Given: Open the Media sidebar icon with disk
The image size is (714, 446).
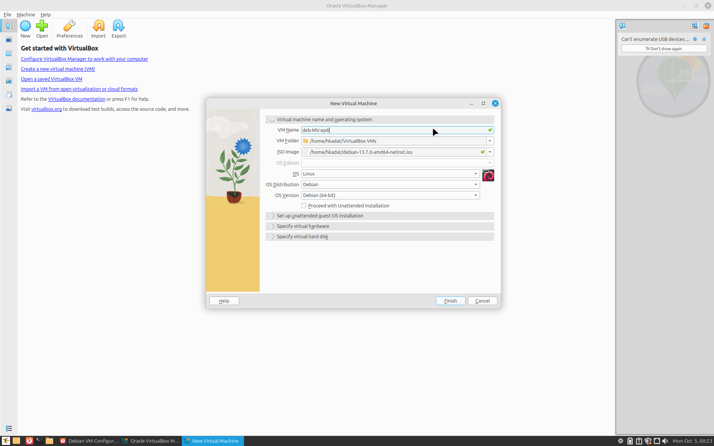Looking at the screenshot, I should (9, 67).
